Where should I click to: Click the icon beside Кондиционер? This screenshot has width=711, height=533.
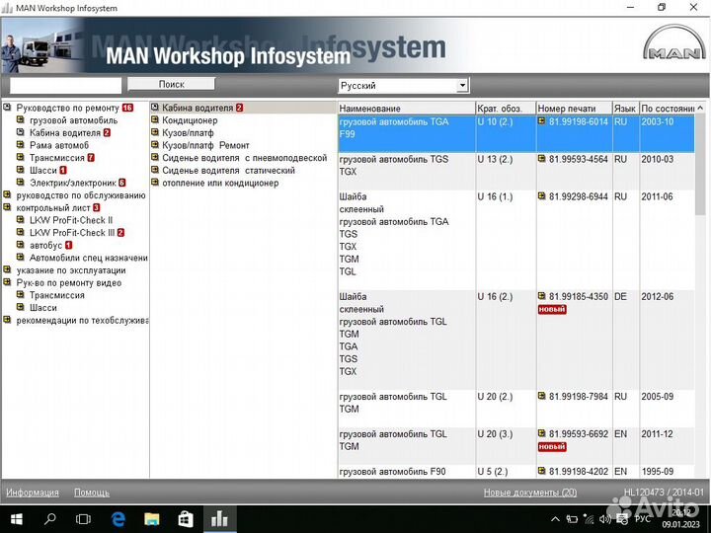click(155, 120)
